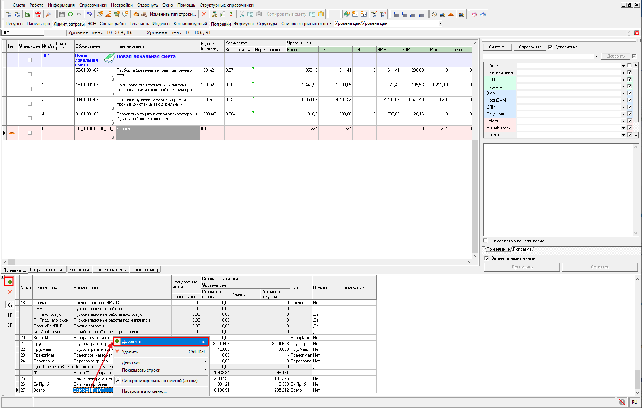Click the green refresh arrows icon

tap(70, 14)
